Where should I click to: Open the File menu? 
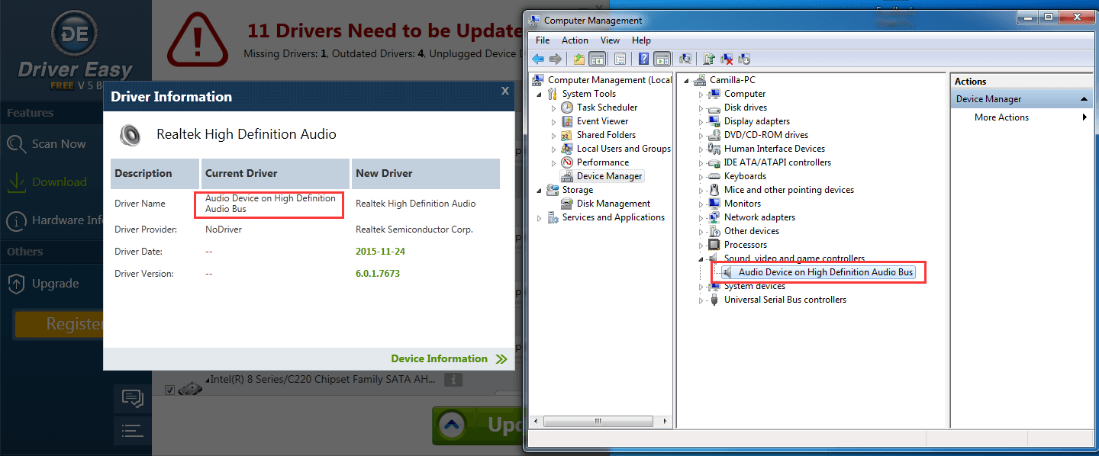point(543,40)
